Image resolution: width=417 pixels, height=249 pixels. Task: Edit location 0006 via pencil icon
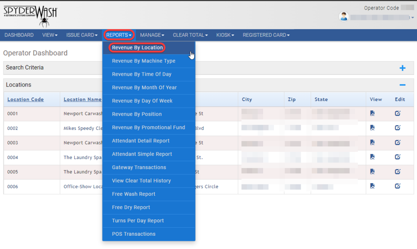(397, 186)
